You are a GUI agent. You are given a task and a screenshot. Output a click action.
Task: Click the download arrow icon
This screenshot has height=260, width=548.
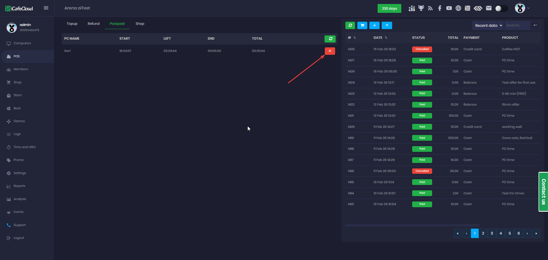pyautogui.click(x=374, y=25)
